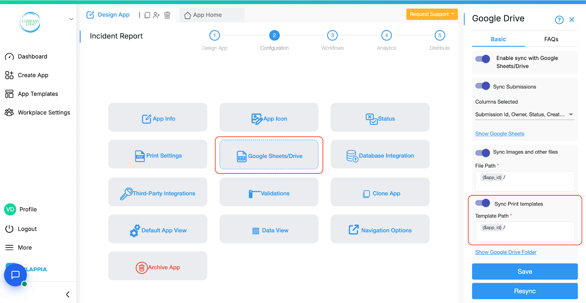Open the Show Google Sheets link

coord(500,134)
